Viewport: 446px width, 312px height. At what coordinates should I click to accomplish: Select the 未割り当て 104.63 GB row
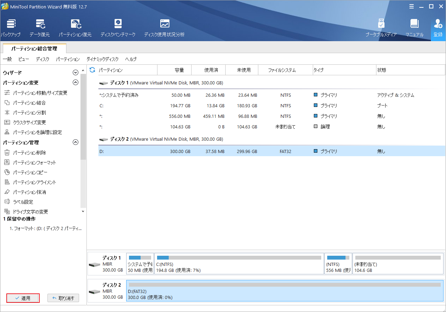[272, 127]
